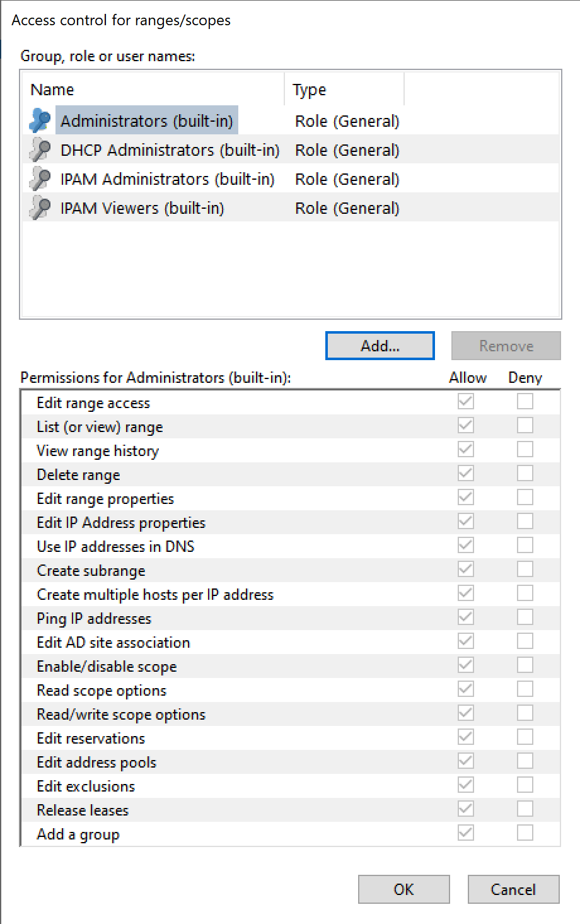Click the key icon next to DHCP Administrators
Image resolution: width=580 pixels, height=924 pixels.
pos(39,149)
